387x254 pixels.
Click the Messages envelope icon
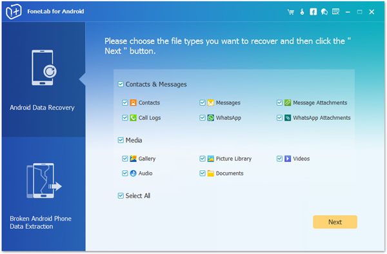pyautogui.click(x=211, y=103)
